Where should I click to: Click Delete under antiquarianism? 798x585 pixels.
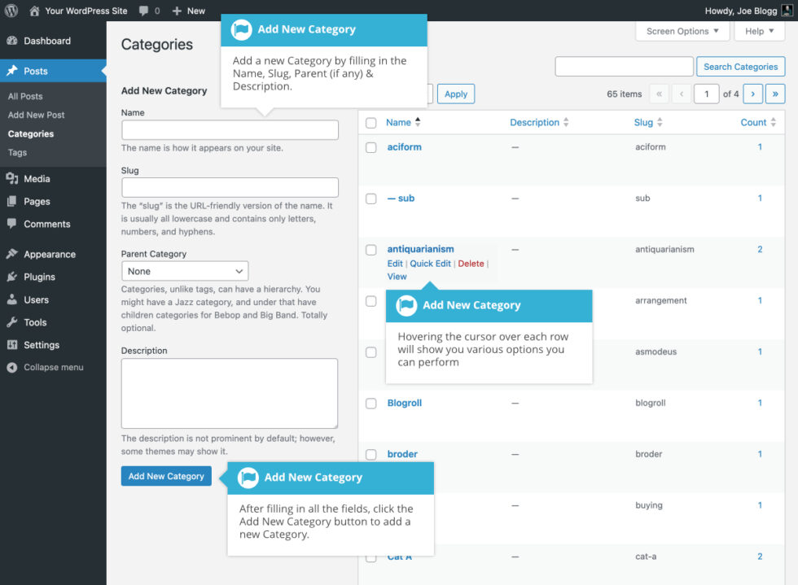coord(471,264)
